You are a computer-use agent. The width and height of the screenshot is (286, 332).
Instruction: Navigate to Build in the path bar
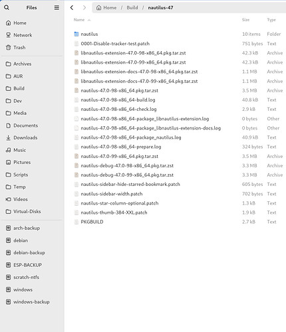(132, 8)
